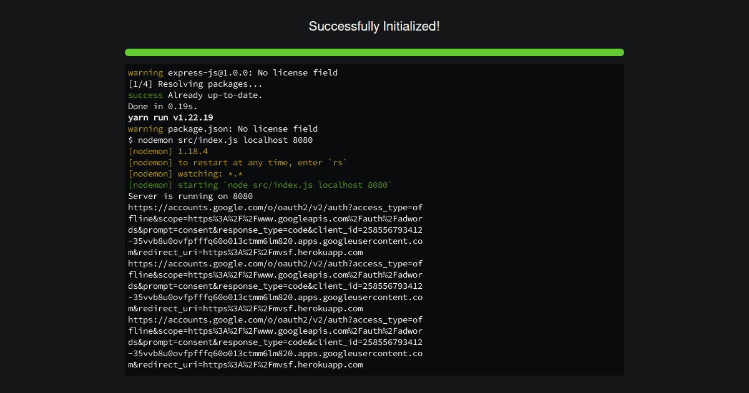Click the express-js@1.0.0 license warning line
749x393 pixels.
click(233, 73)
